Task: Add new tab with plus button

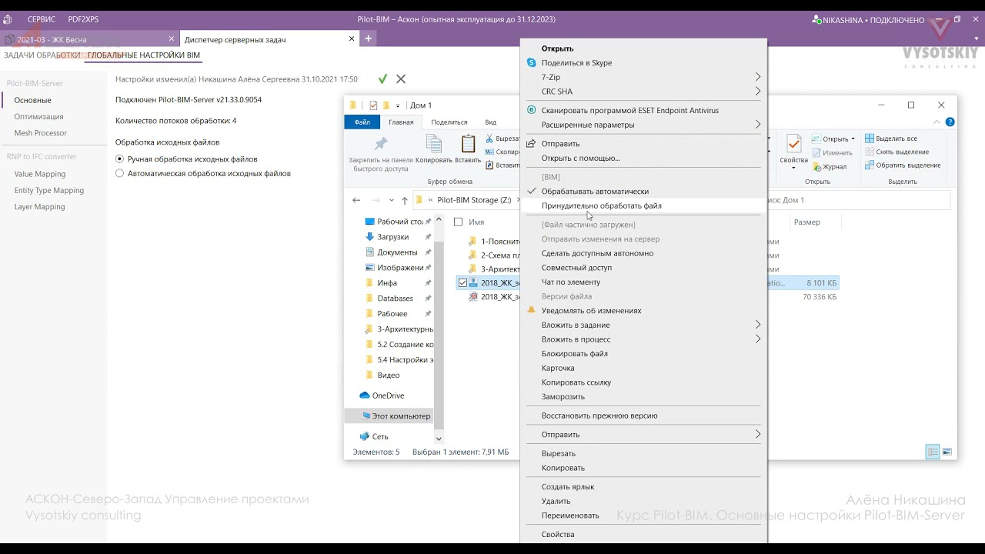Action: (x=369, y=38)
